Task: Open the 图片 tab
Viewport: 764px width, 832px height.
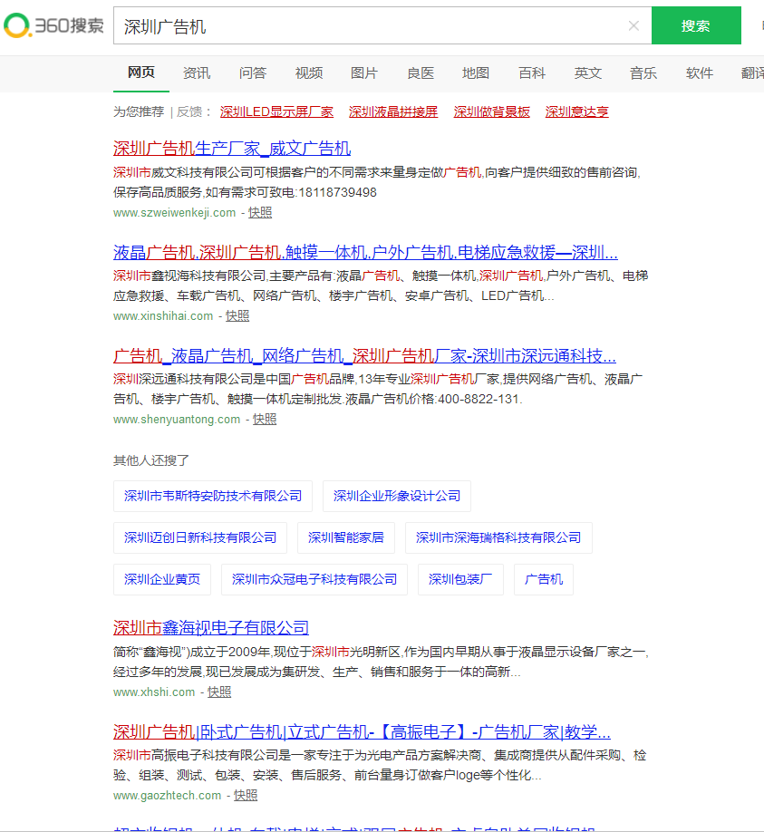Action: [364, 73]
